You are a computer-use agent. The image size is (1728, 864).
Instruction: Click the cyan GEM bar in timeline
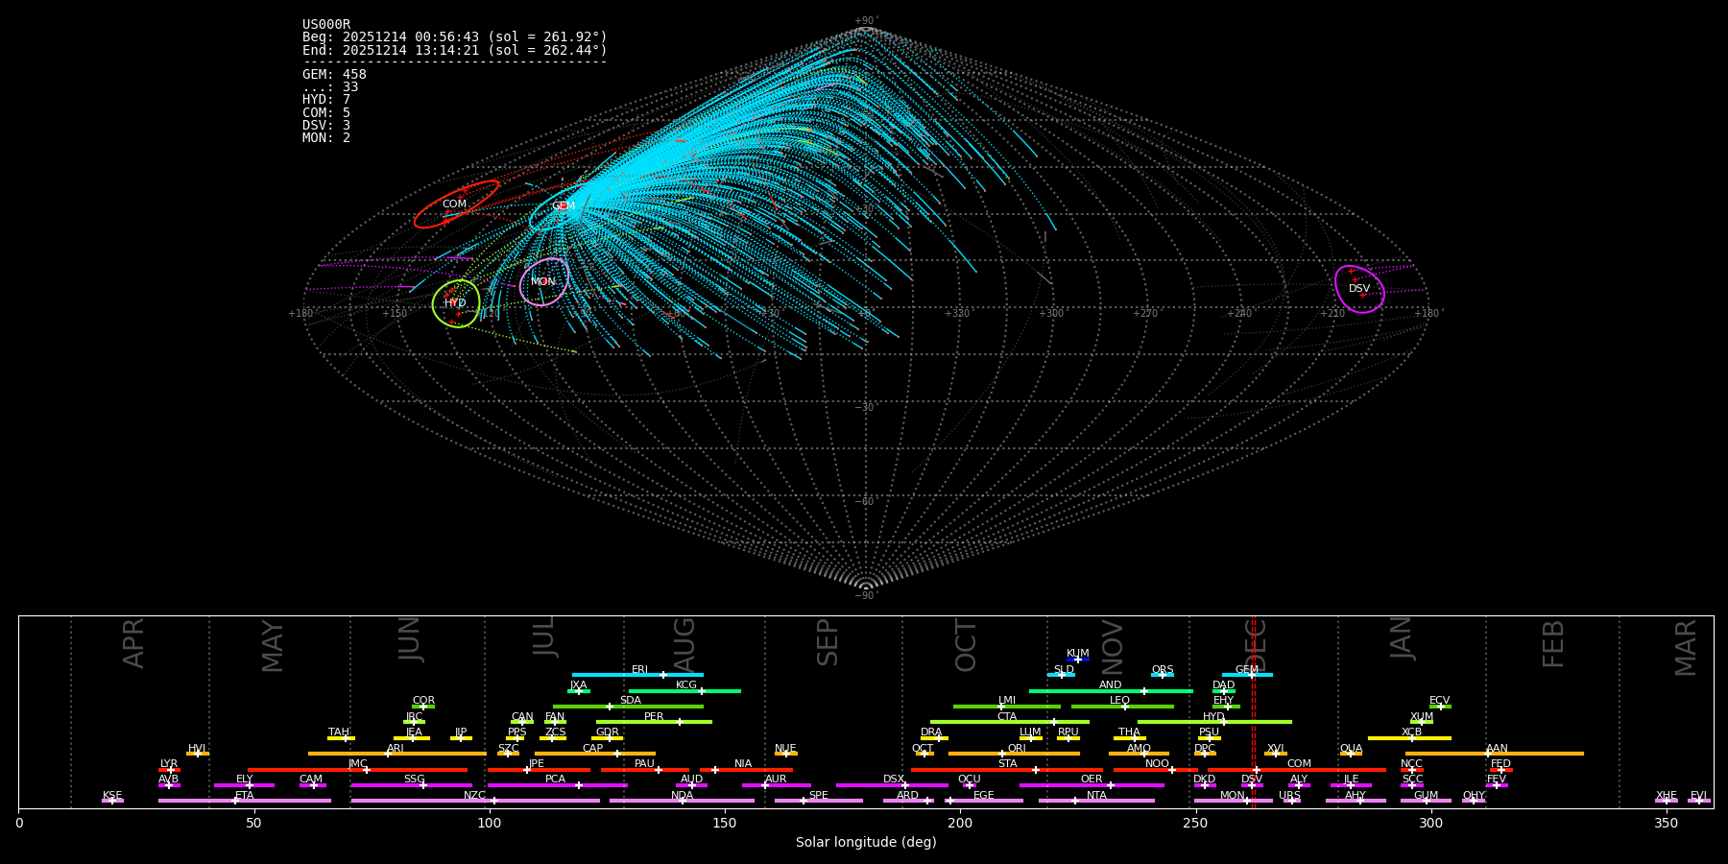[x=1247, y=675]
